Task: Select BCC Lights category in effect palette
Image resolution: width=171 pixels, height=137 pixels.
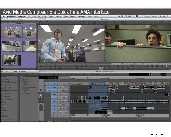Action: click(4, 89)
